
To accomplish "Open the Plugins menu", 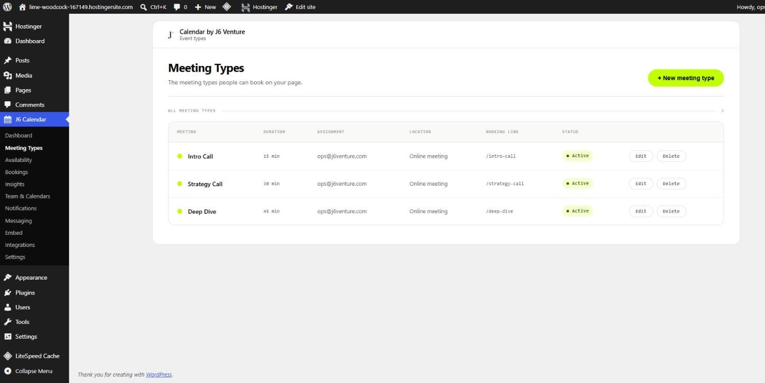I will pos(34,293).
